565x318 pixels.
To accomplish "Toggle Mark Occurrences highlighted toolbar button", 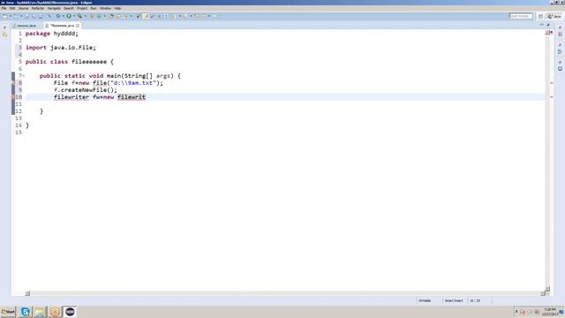I will coord(146,16).
